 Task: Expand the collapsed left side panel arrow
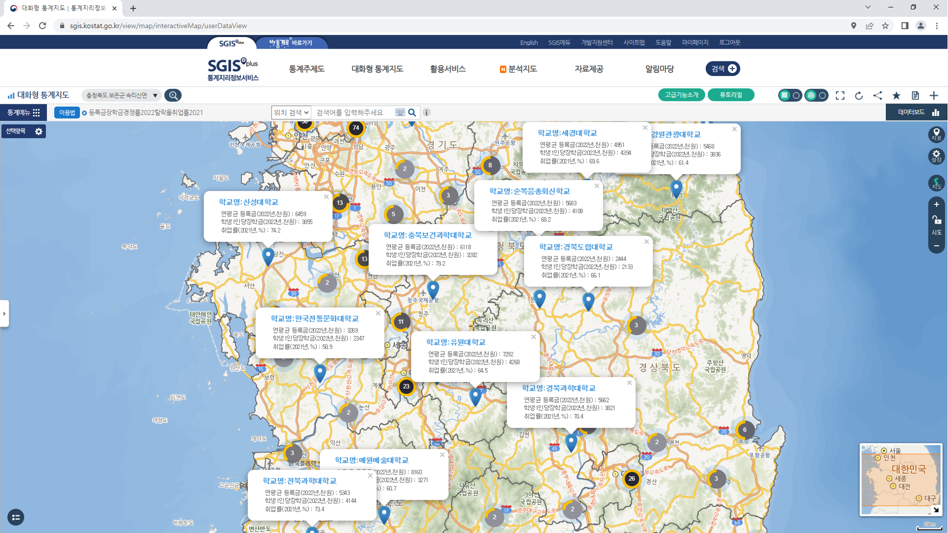[x=5, y=313]
